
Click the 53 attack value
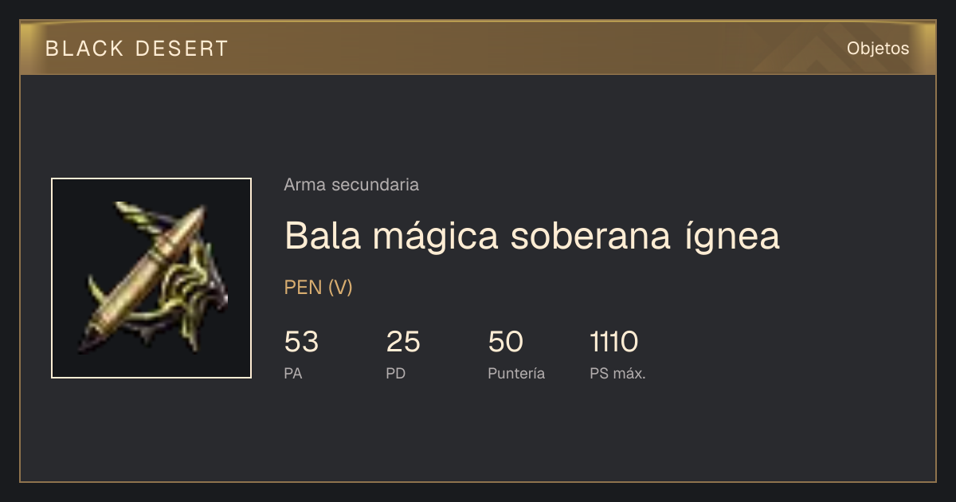(x=301, y=342)
